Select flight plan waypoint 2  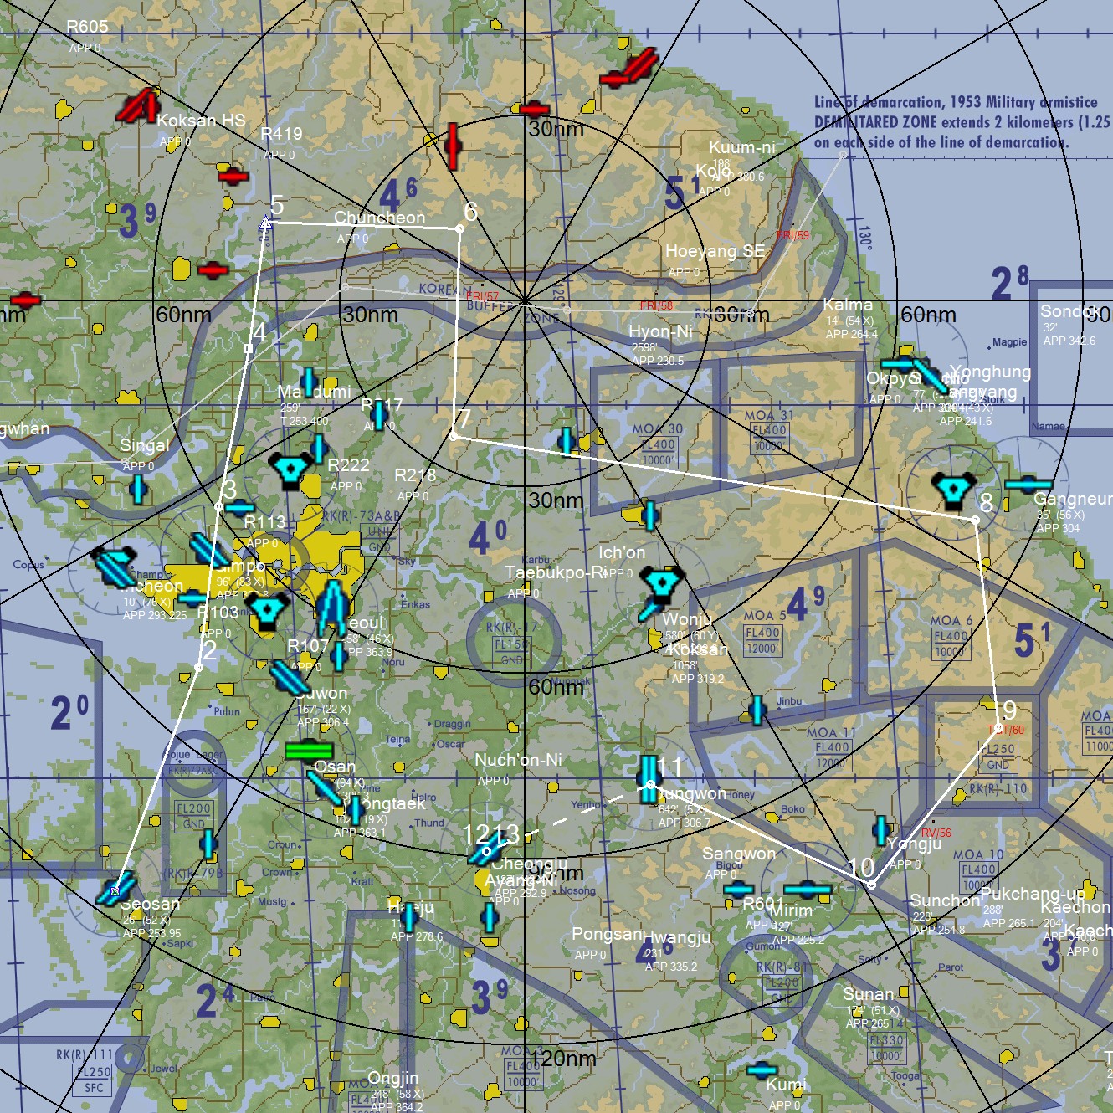pos(198,667)
